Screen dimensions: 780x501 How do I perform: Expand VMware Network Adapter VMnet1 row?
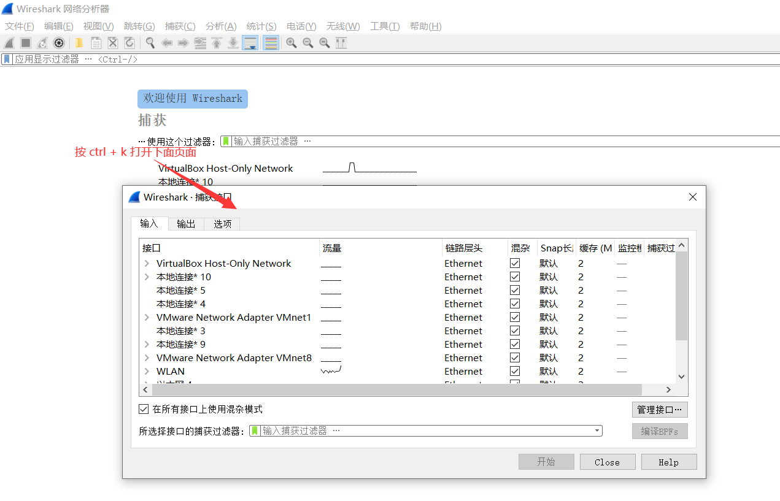click(x=147, y=317)
